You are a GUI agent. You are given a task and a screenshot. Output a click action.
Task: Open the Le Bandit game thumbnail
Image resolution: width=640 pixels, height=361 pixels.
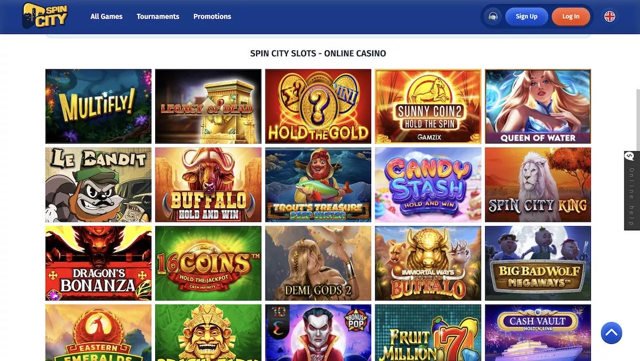98,184
